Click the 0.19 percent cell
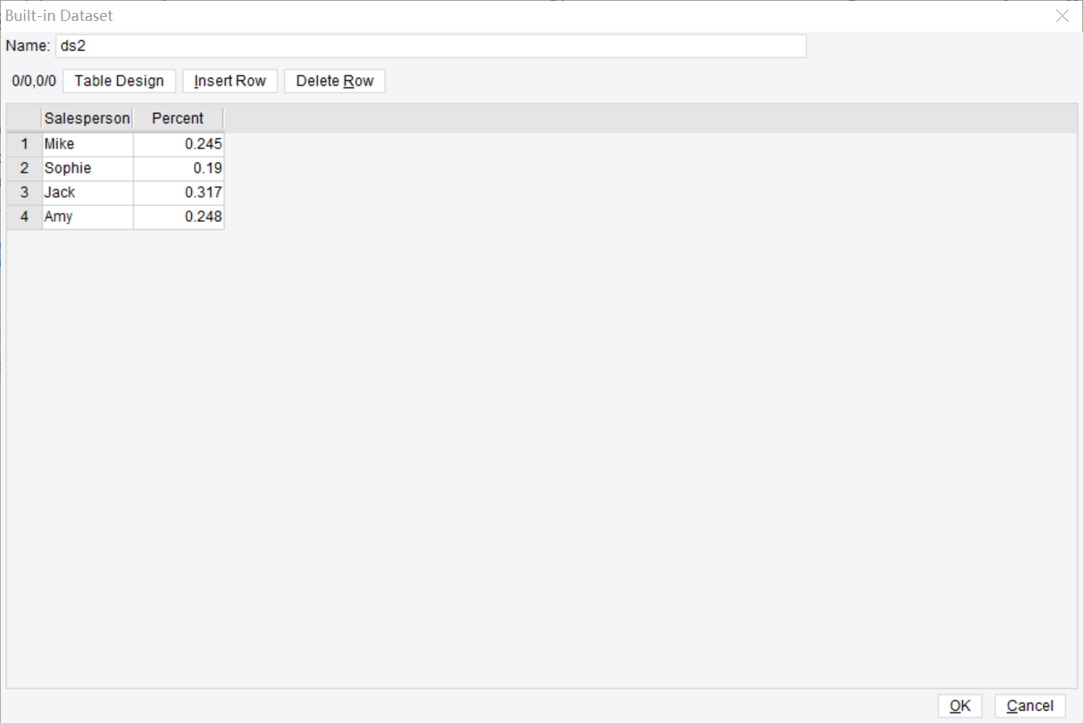The width and height of the screenshot is (1083, 723). point(178,169)
